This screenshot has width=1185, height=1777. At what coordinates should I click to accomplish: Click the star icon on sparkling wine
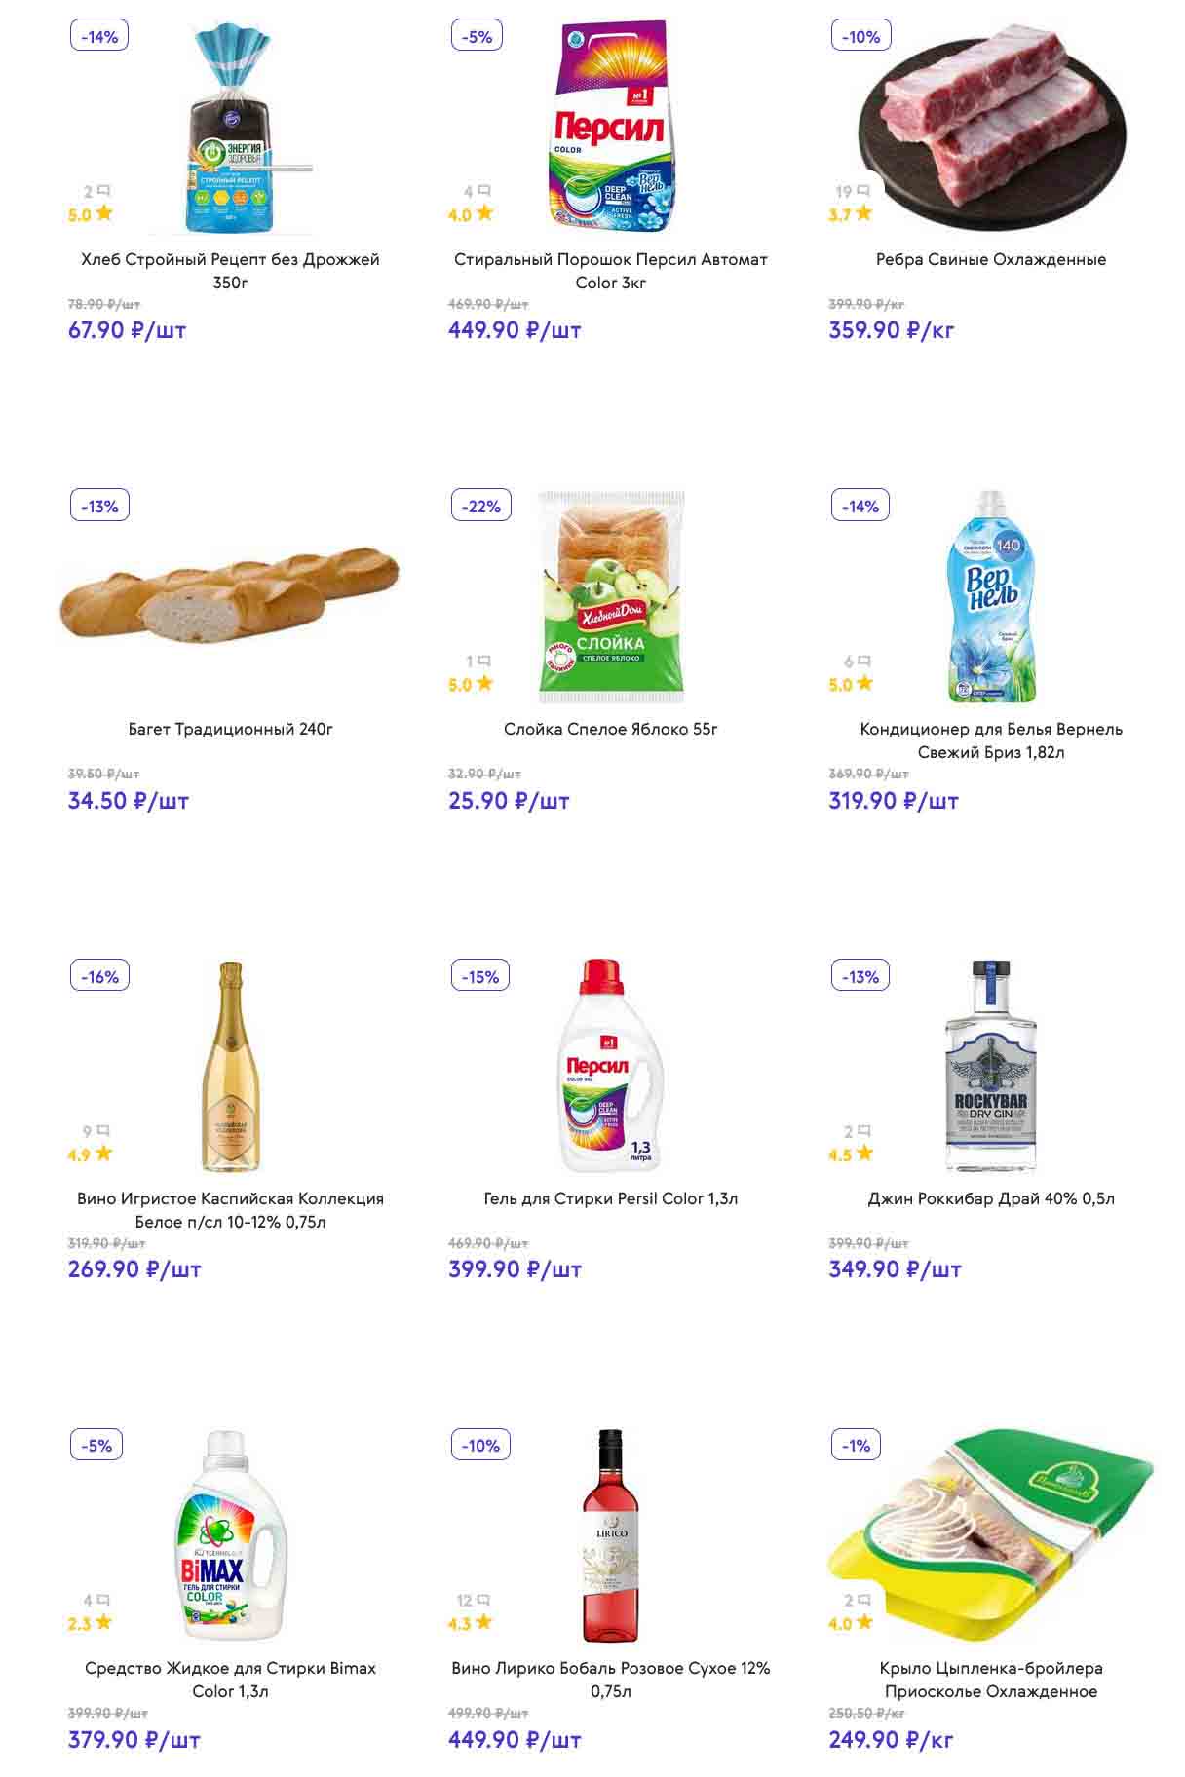(103, 1153)
